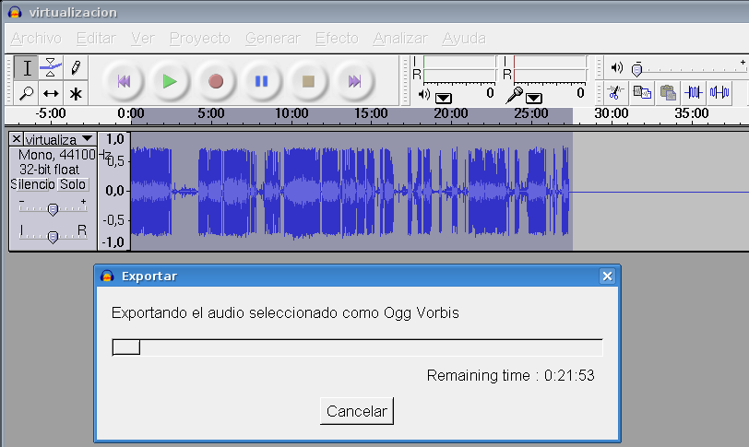Open the output speaker meter dropdown
The width and height of the screenshot is (749, 447).
coord(444,96)
